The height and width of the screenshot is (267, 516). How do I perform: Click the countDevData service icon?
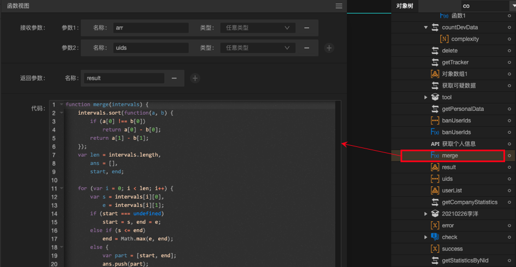(435, 27)
